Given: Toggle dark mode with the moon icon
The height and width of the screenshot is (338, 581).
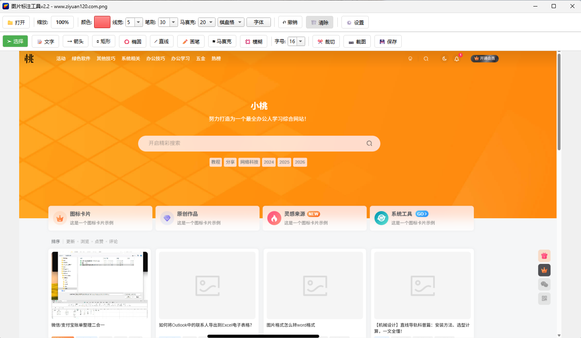Looking at the screenshot, I should [444, 58].
